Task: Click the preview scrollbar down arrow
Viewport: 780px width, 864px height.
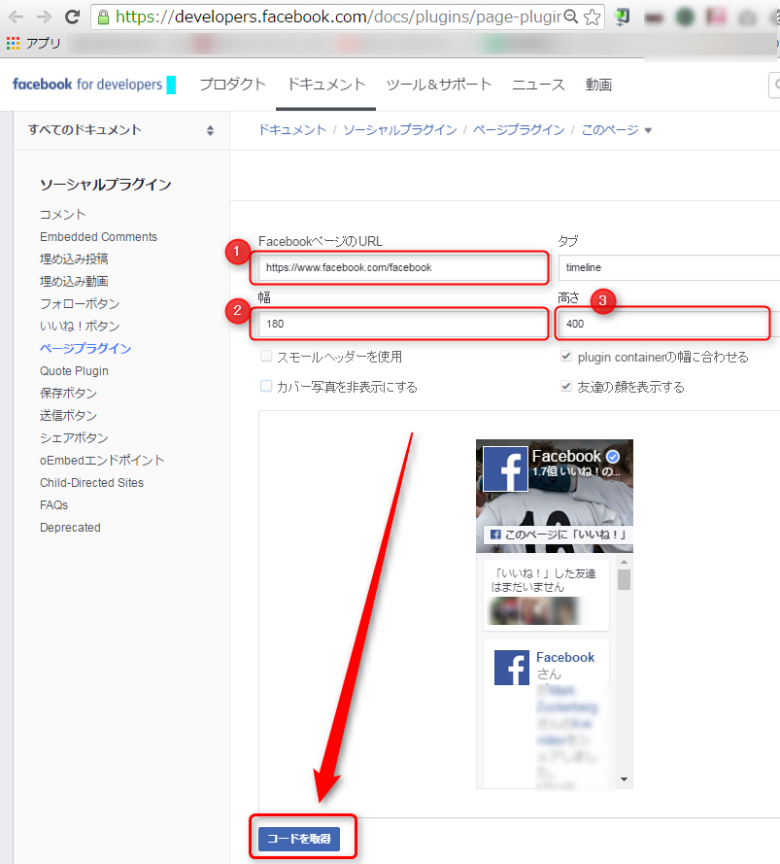Action: (x=624, y=779)
